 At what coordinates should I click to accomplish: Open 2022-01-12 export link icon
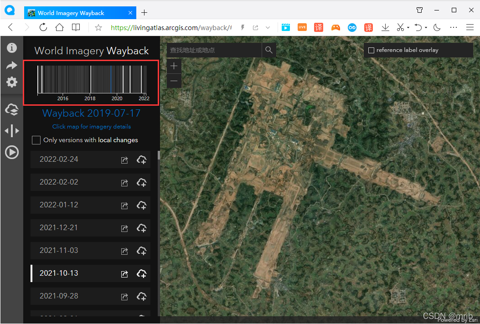(x=124, y=206)
